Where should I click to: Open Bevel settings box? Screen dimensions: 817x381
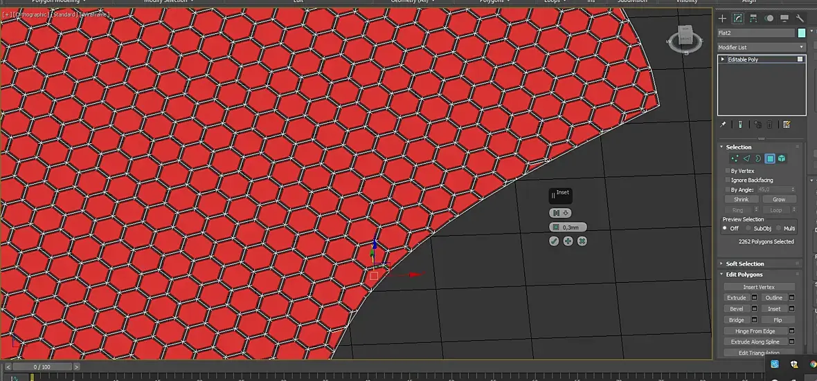point(754,308)
